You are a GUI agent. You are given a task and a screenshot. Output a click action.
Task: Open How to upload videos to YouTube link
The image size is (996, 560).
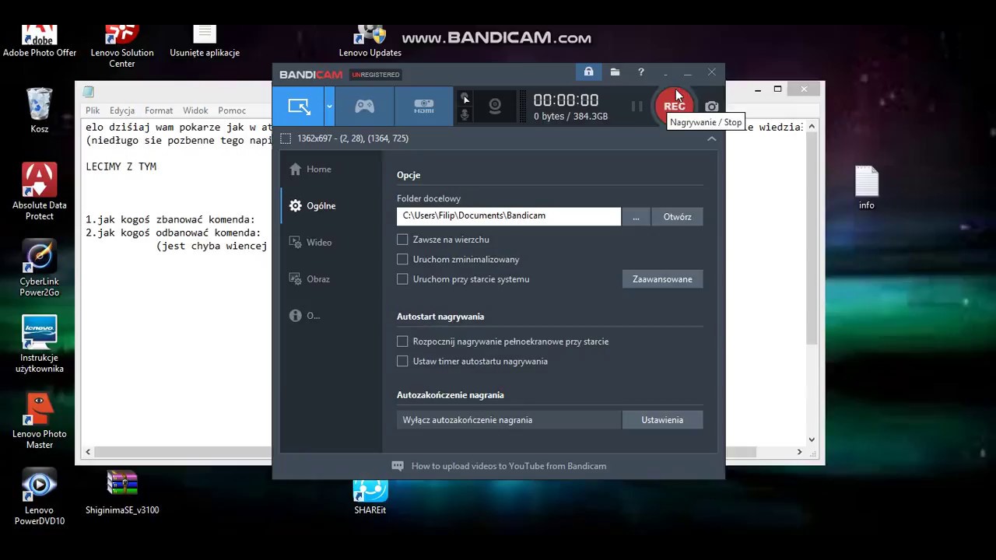tap(509, 466)
